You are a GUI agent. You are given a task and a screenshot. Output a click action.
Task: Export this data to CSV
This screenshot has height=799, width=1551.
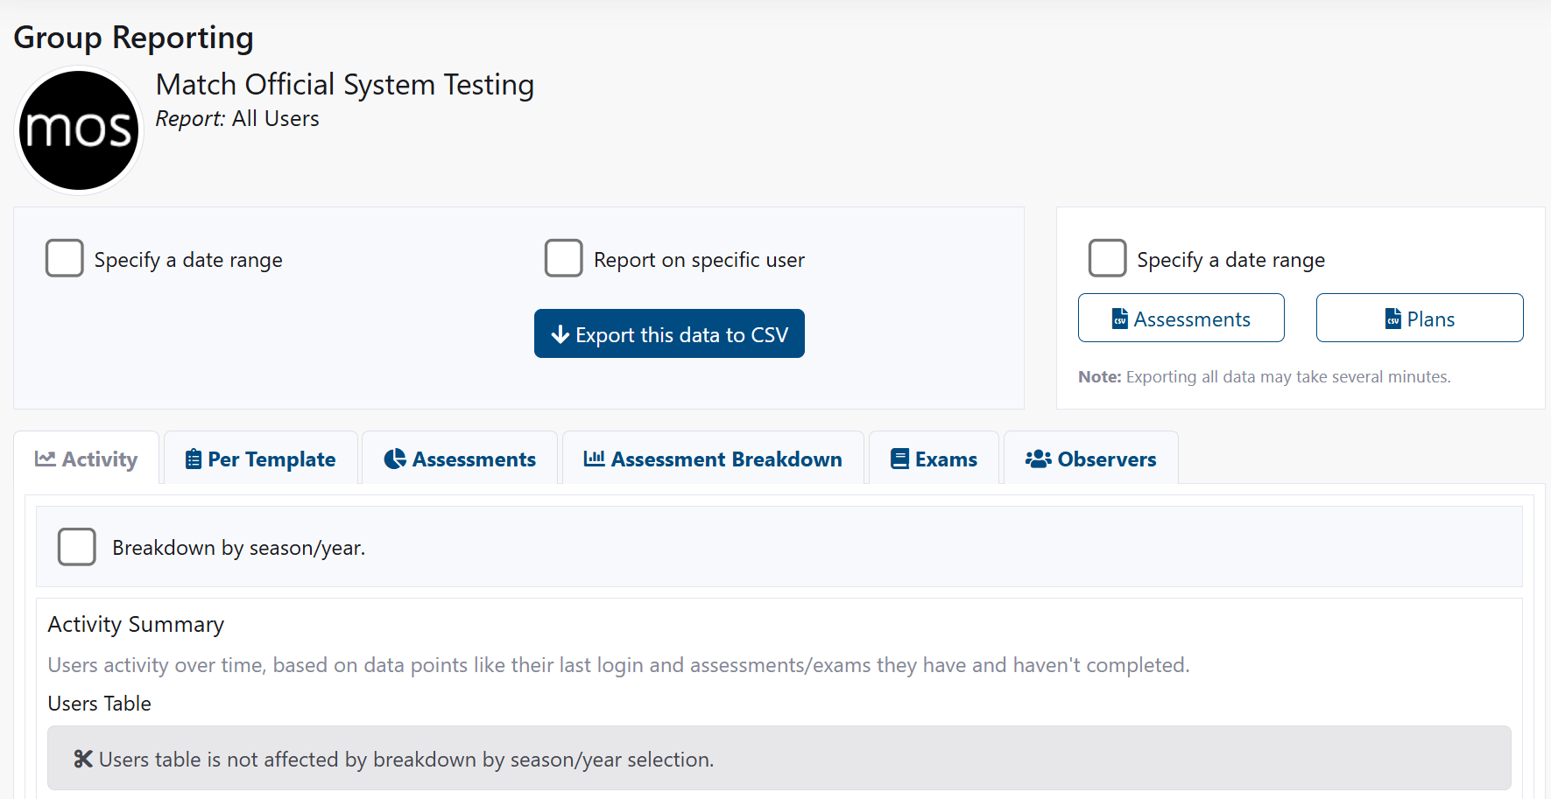point(669,333)
